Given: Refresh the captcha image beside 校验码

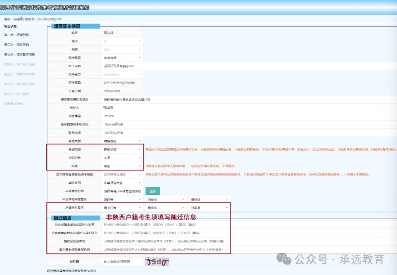Looking at the screenshot, I should 157,262.
